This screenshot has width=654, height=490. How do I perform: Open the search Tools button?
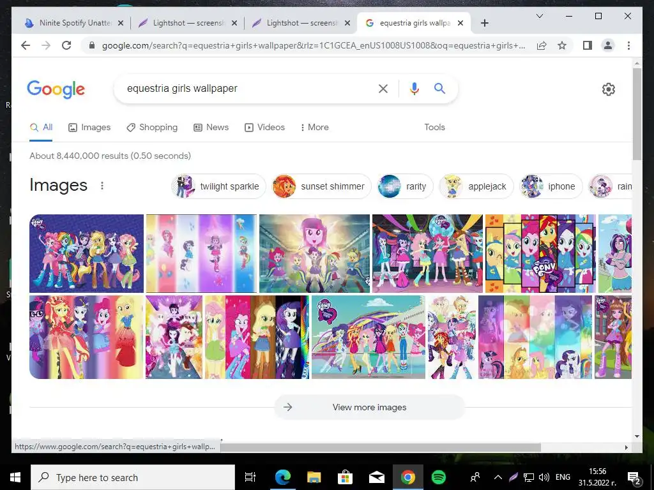[x=434, y=128]
